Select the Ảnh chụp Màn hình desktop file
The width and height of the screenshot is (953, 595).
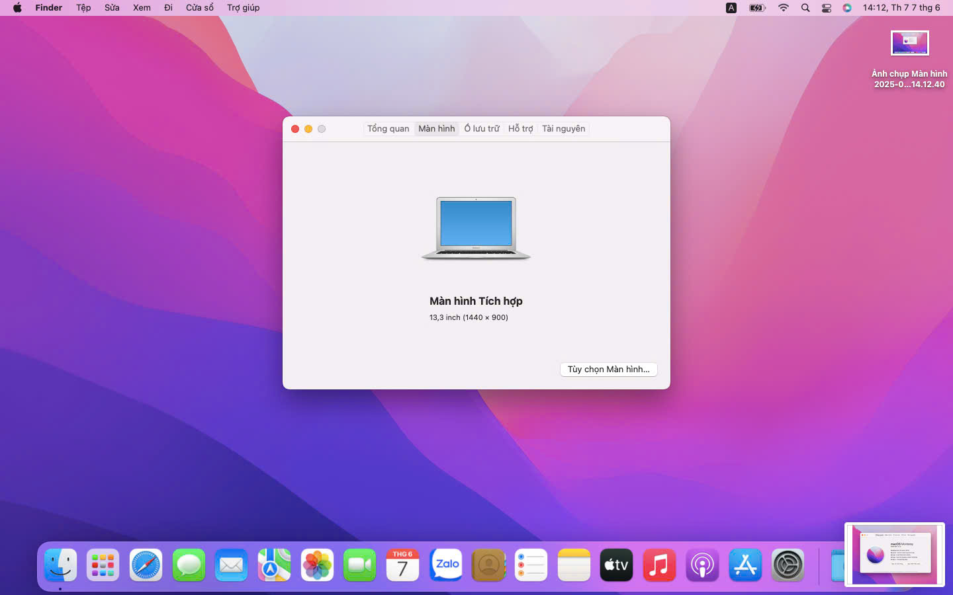[909, 59]
